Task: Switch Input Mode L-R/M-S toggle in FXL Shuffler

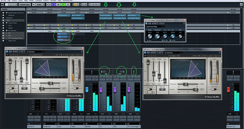Action: point(12,88)
